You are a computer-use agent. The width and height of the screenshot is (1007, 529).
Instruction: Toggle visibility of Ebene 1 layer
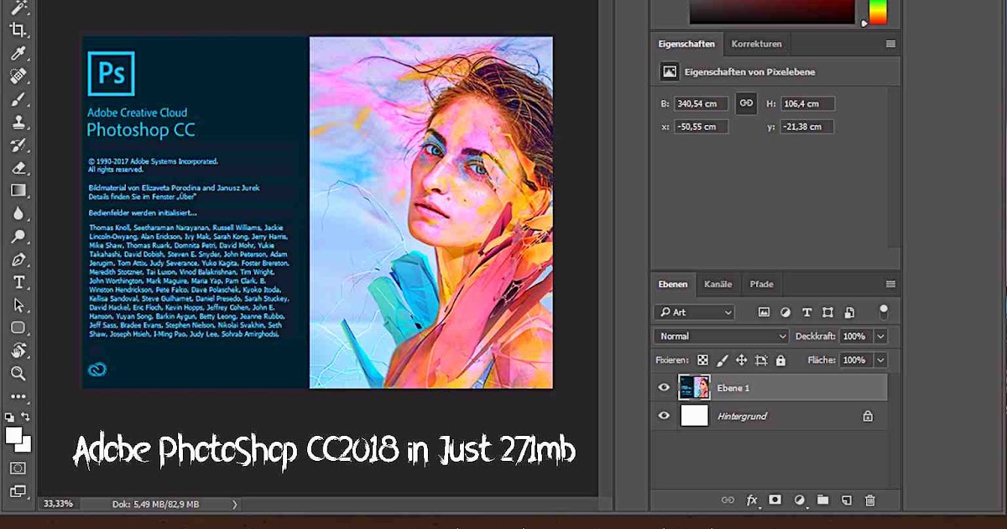click(664, 388)
